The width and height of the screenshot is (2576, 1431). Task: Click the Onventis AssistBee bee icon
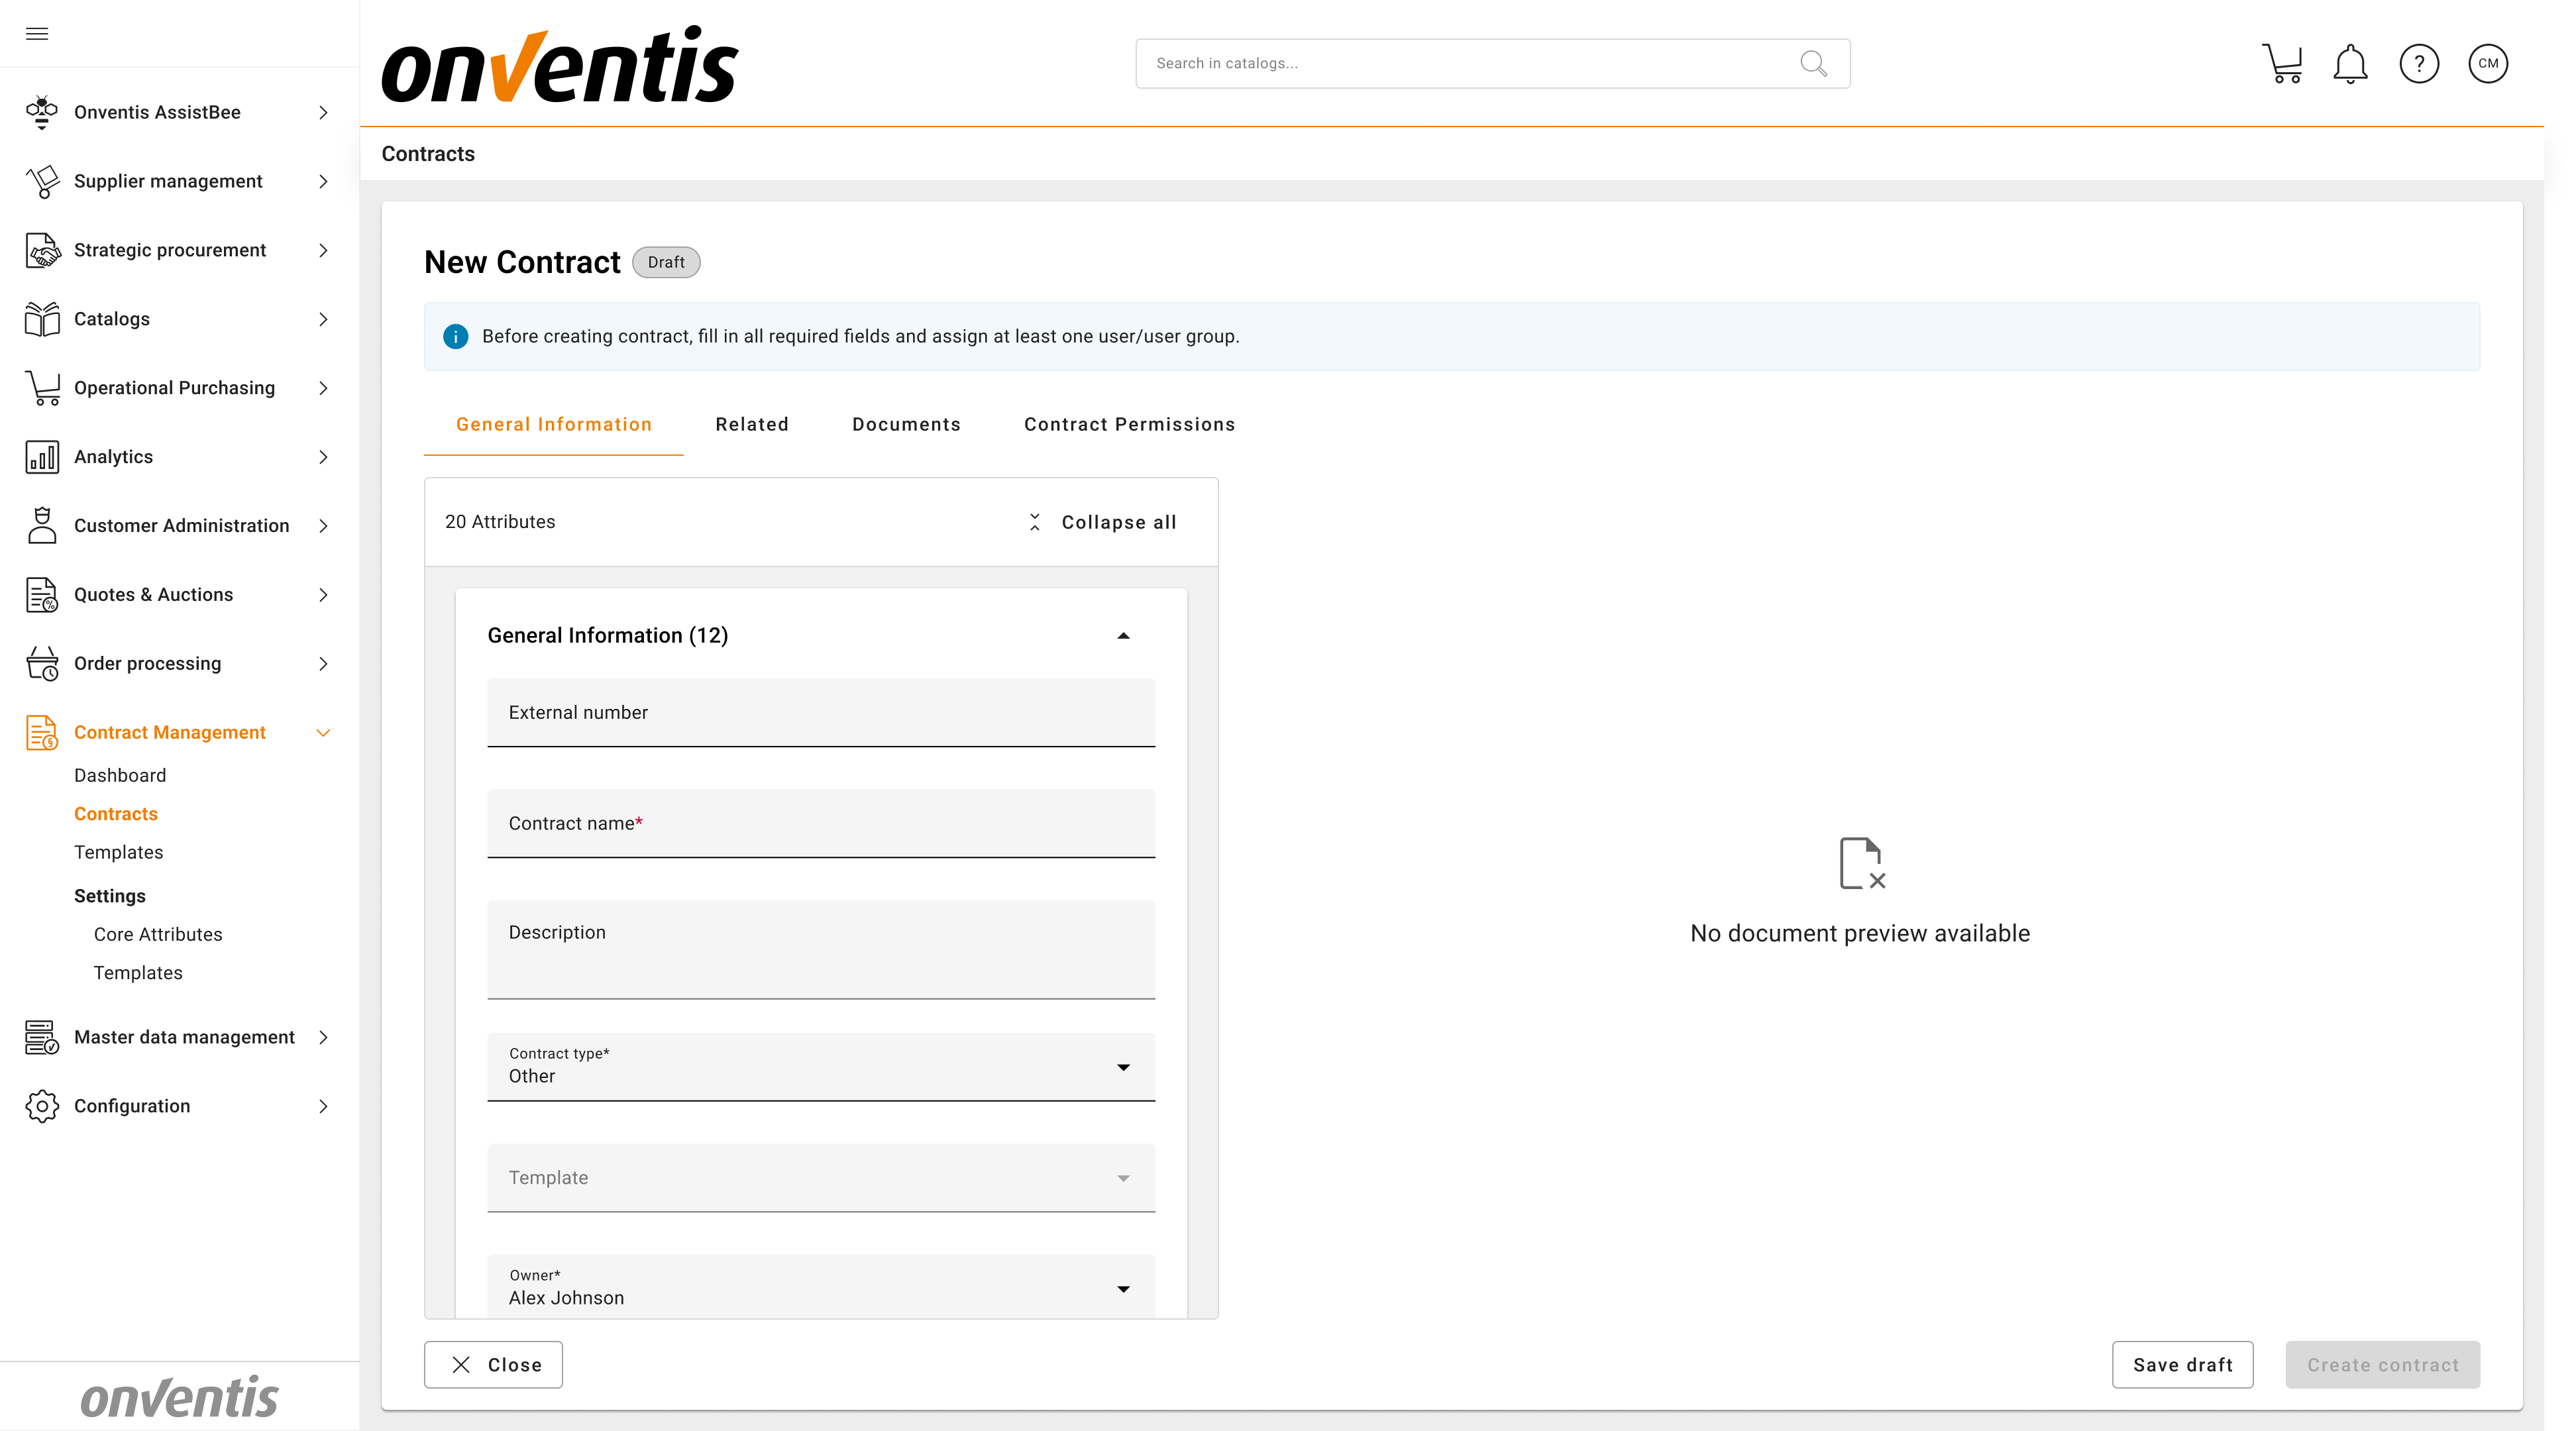(42, 112)
